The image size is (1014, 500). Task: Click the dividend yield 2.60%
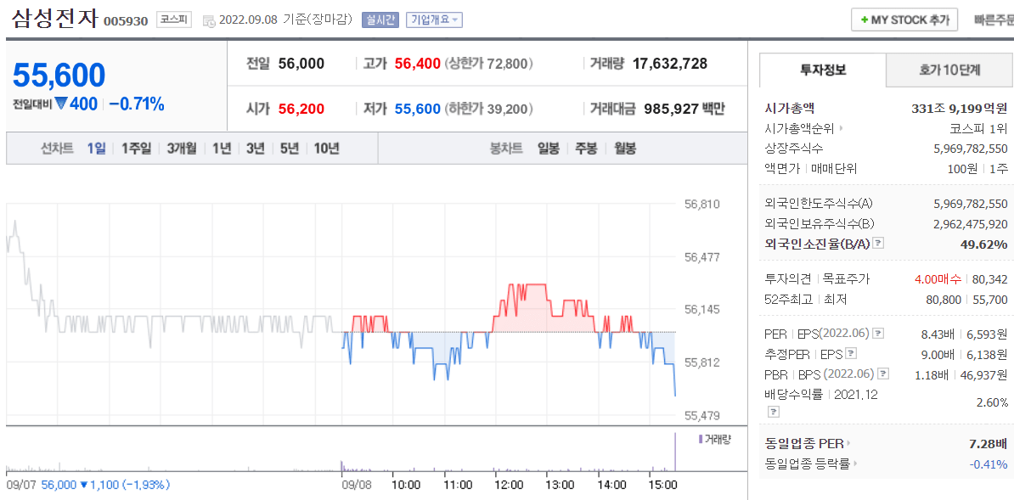pos(992,402)
